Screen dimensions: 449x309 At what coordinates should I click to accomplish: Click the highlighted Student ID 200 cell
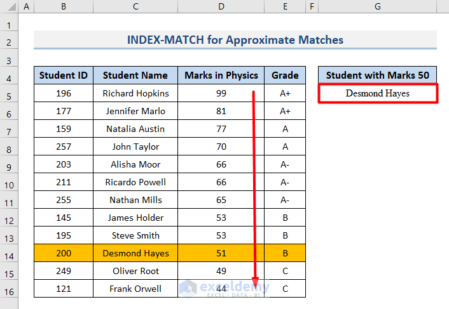(x=64, y=253)
